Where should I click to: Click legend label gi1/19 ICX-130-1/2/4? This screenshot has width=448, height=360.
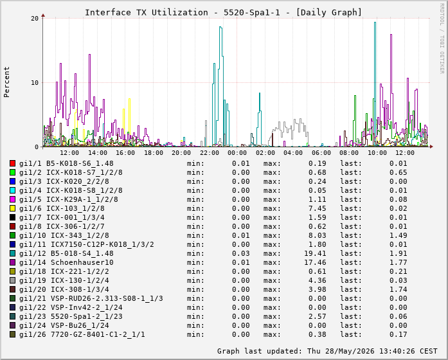pos(64,280)
